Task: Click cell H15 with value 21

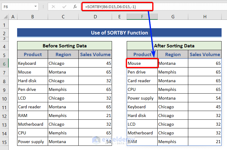Action: point(205,142)
